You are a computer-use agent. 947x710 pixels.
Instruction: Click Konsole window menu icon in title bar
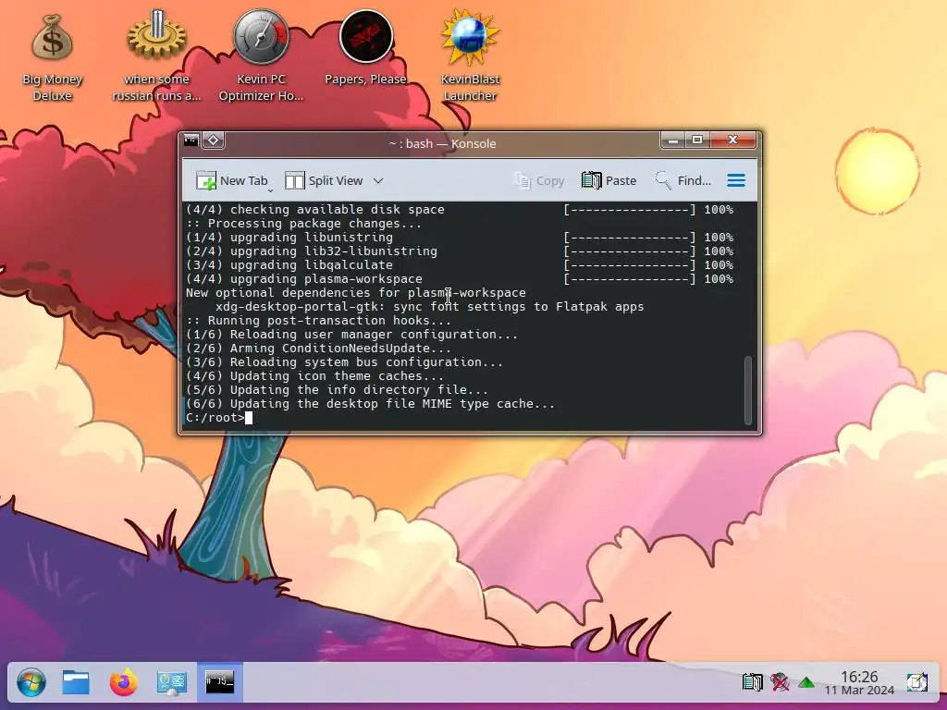(x=191, y=141)
